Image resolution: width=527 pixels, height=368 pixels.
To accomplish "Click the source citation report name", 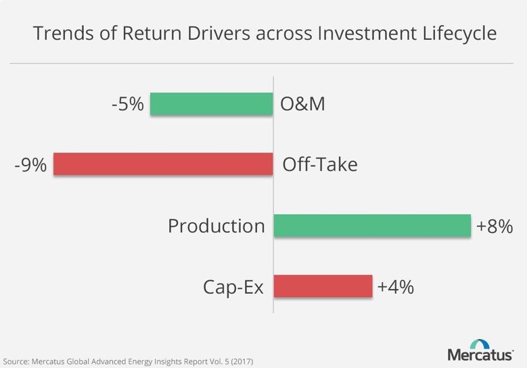I will 129,361.
